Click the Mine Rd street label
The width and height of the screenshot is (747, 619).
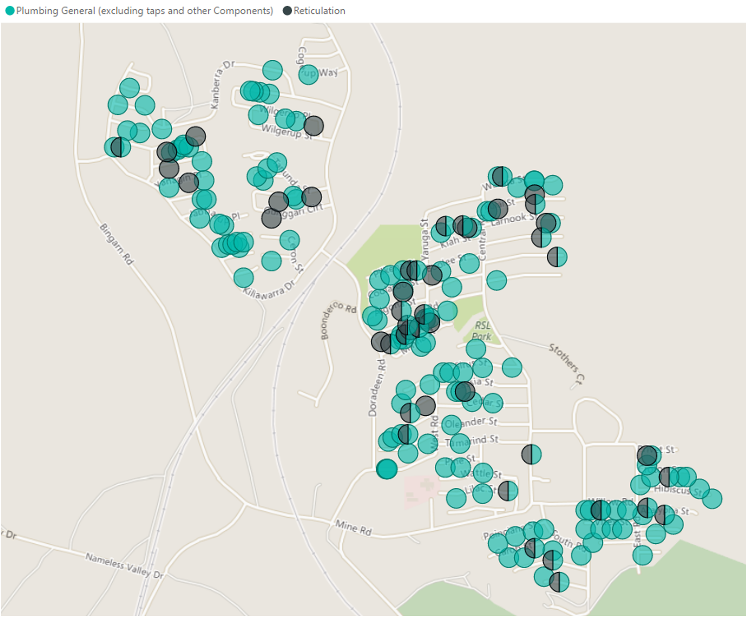[353, 527]
